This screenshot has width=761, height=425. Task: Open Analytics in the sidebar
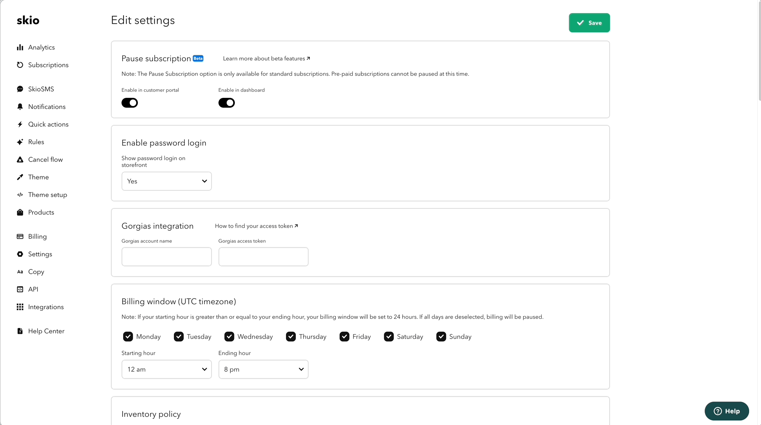(41, 47)
